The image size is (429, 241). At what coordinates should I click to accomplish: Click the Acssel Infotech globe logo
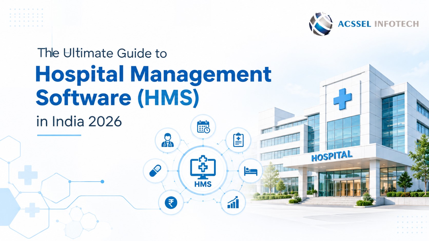tap(321, 24)
